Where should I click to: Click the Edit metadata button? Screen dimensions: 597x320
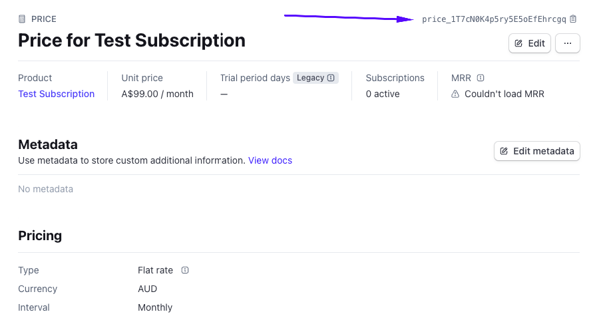[x=536, y=151]
